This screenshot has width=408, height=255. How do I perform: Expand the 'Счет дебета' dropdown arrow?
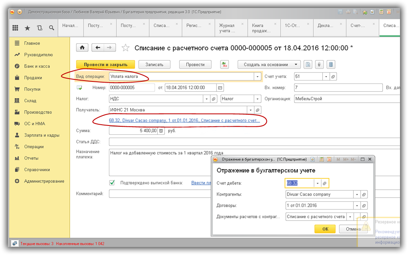[317, 183]
